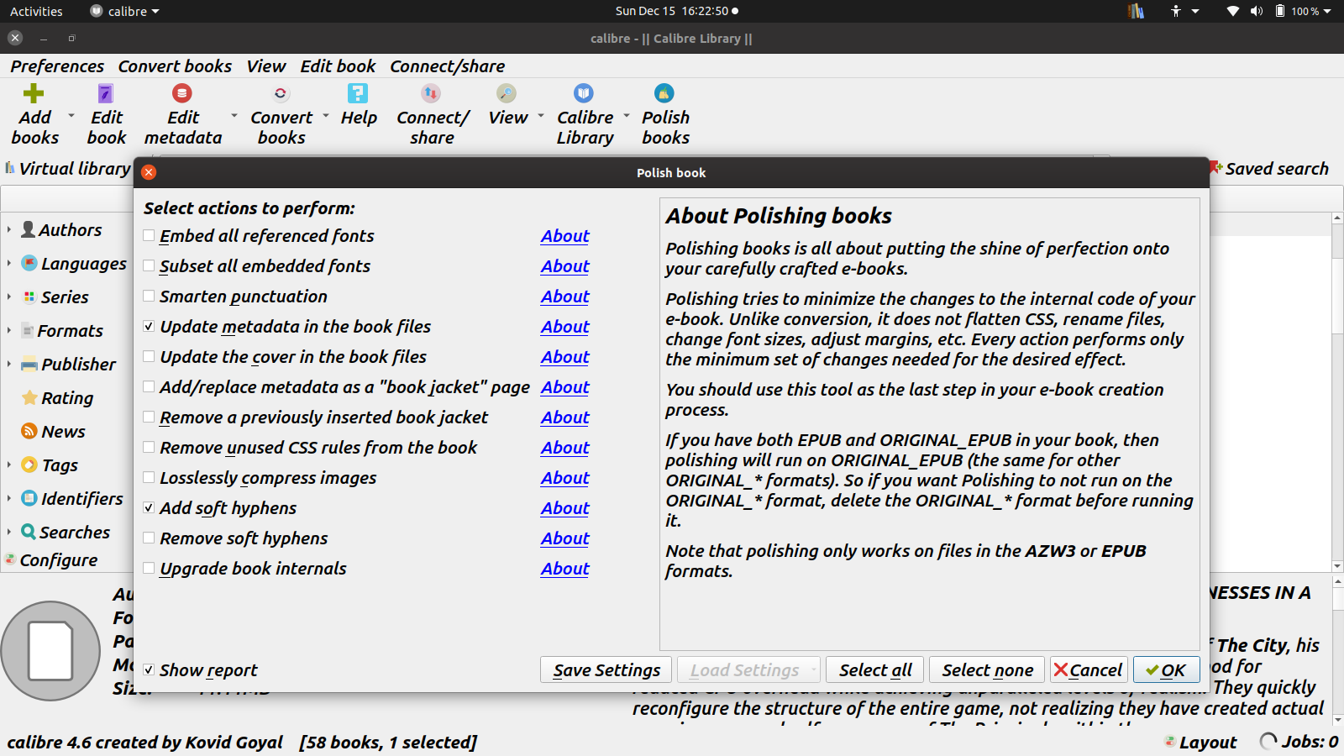Choose the Series icon in sidebar
Viewport: 1344px width, 756px height.
(x=29, y=297)
